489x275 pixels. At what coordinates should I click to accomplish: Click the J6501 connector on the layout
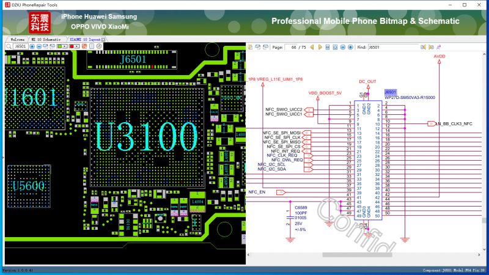tap(133, 59)
